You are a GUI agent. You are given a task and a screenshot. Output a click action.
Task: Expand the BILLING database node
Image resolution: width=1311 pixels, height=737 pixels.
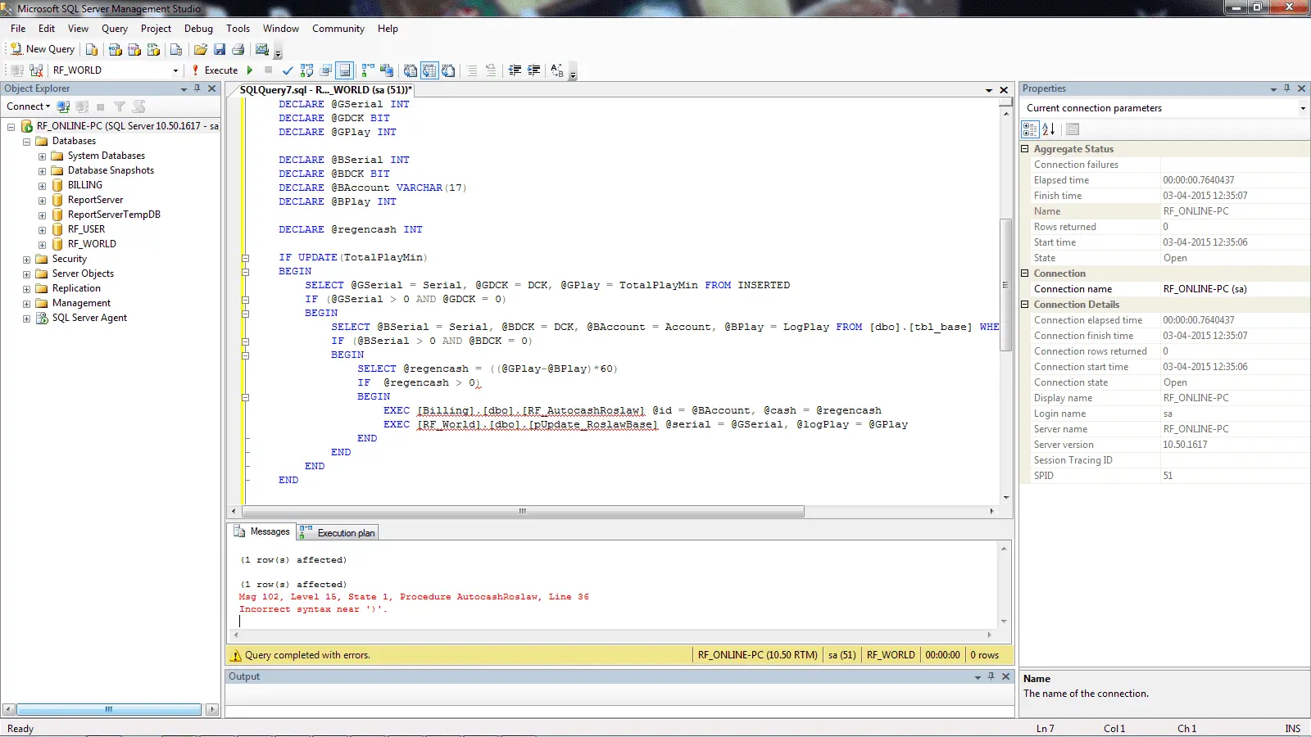point(42,185)
